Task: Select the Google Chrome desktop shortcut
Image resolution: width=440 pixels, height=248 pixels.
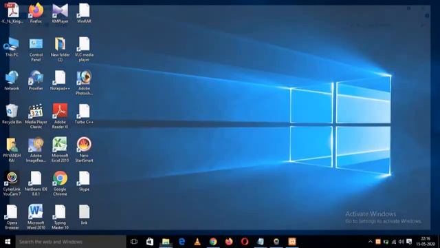Action: (x=60, y=183)
